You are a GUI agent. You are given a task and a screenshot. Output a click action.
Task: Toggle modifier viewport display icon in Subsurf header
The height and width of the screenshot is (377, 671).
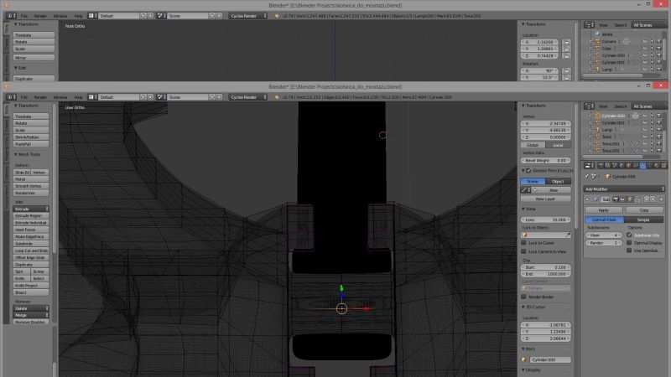[622, 199]
